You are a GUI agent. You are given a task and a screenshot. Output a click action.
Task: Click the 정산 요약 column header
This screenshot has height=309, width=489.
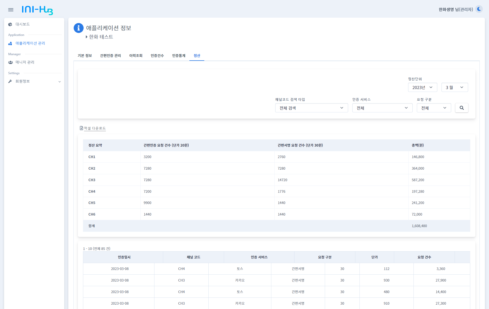95,145
